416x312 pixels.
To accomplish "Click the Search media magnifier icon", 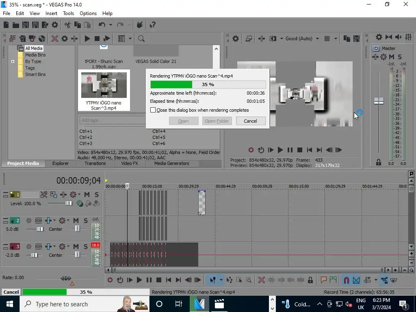I will (x=141, y=39).
